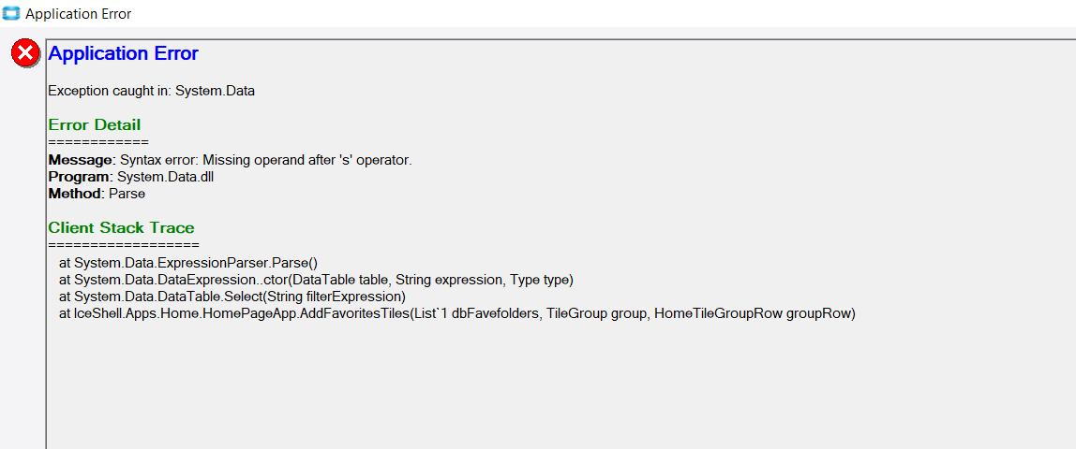Click the blue Application Error heading
The height and width of the screenshot is (449, 1076).
click(x=124, y=53)
